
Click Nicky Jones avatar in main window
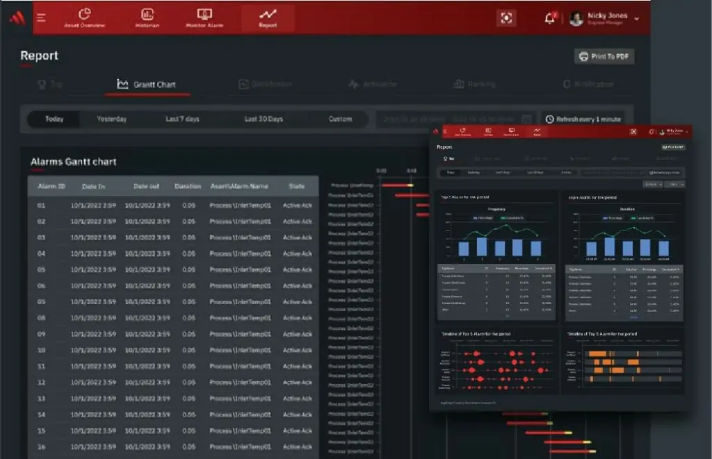pyautogui.click(x=576, y=19)
